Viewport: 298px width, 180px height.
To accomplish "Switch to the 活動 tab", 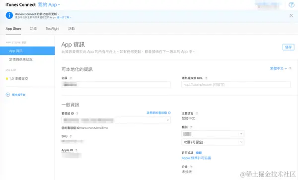I will (x=72, y=29).
